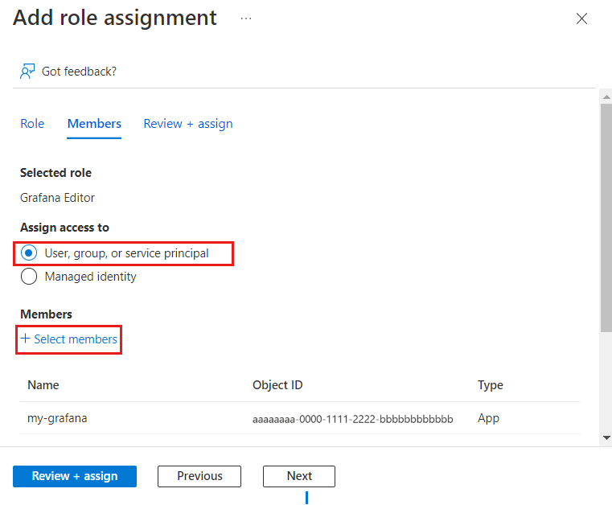Image resolution: width=612 pixels, height=505 pixels.
Task: Open the Select members link
Action: click(x=76, y=339)
